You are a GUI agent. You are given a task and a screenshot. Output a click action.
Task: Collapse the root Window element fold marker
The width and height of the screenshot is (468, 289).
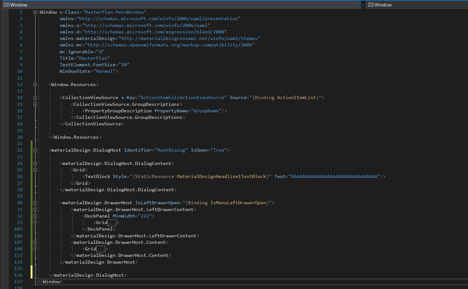tap(35, 12)
